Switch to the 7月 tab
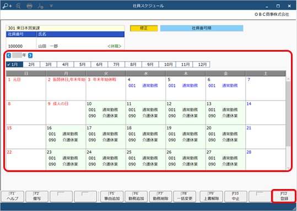 click(116, 64)
